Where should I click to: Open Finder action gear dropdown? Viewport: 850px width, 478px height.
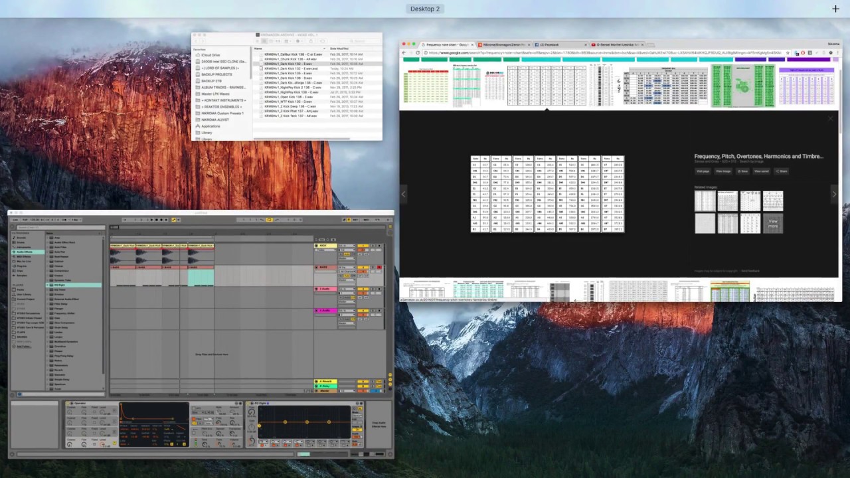[x=299, y=41]
